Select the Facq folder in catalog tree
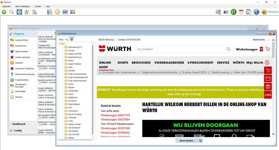The image size is (279, 150). tap(70, 67)
